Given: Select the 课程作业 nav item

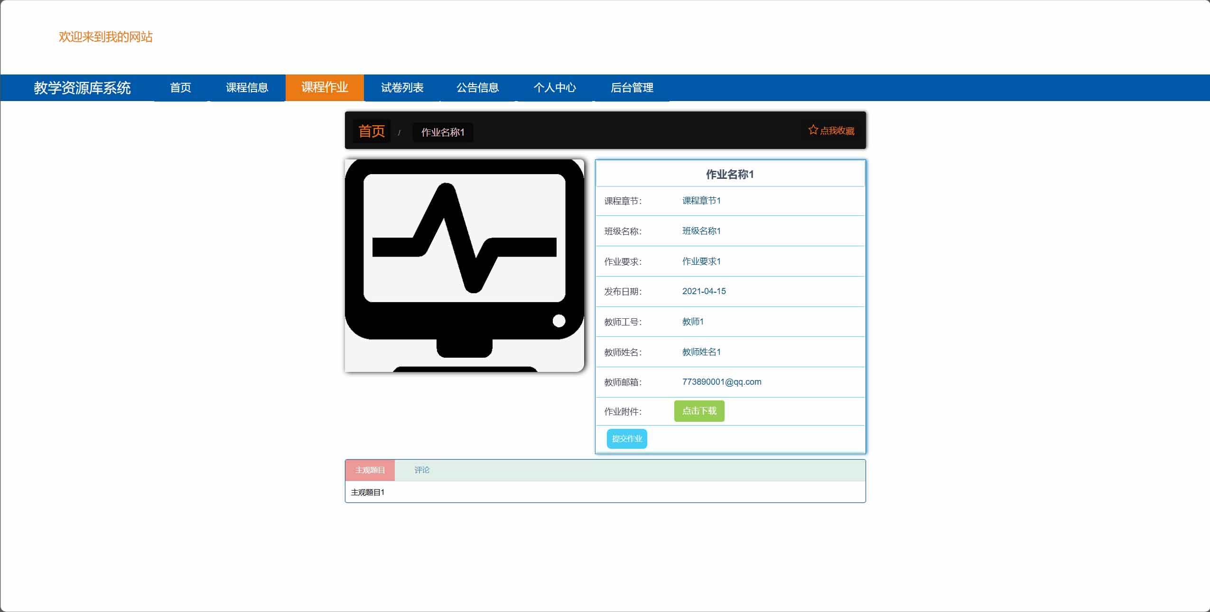Looking at the screenshot, I should point(325,88).
